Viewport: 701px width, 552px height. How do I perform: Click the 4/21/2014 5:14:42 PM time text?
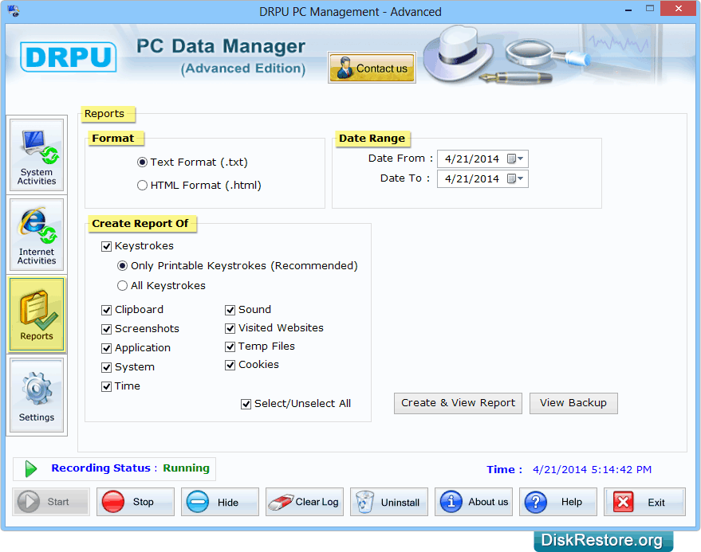coord(592,470)
